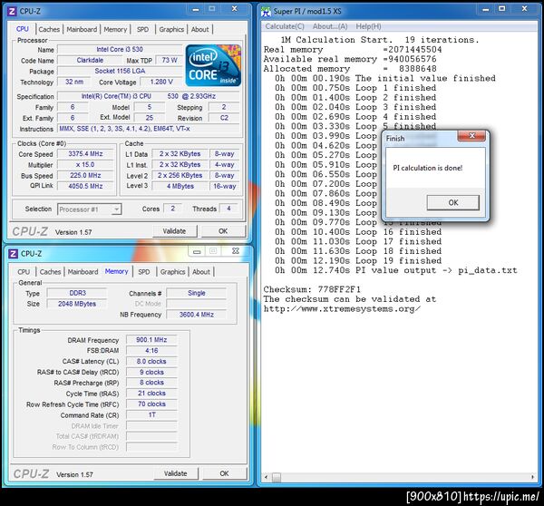Image resolution: width=544 pixels, height=506 pixels.
Task: Click the CPU-Z app icon in bottom window title bar
Action: (x=13, y=254)
